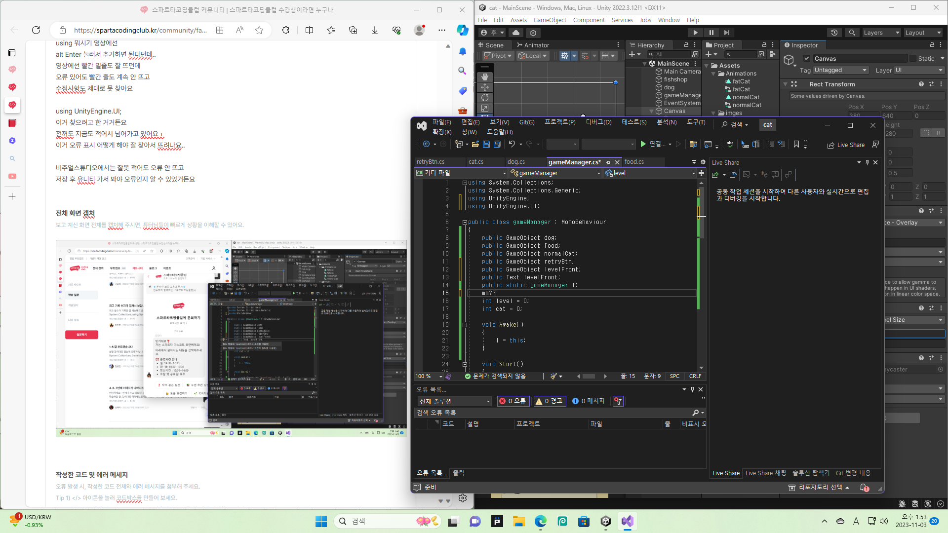Uncheck the Canvas active checkbox in Inspector
Screen dimensions: 948x533
coord(807,58)
